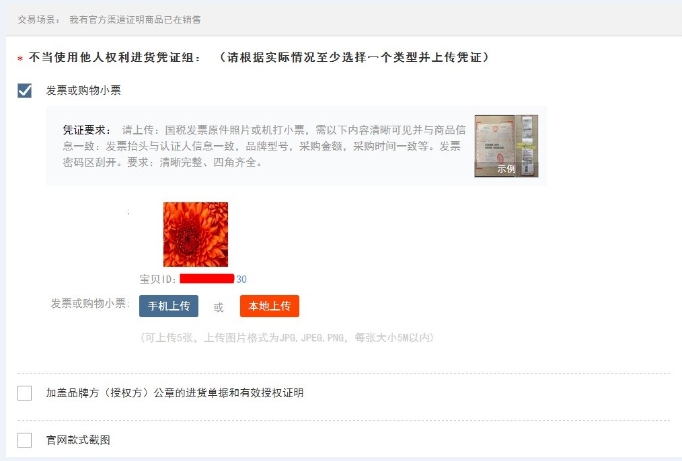Viewport: 682px width, 461px height.
Task: Uncheck the 发票或购物小票 checkbox
Action: click(24, 90)
